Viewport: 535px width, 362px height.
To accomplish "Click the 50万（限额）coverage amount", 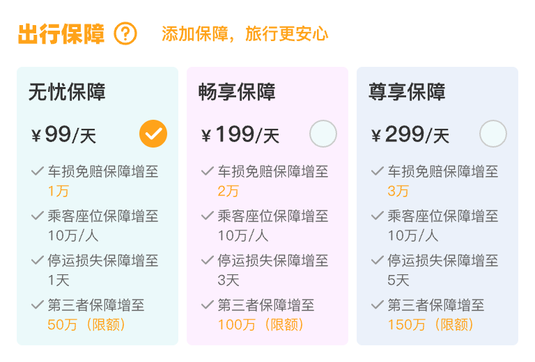I will coord(86,324).
